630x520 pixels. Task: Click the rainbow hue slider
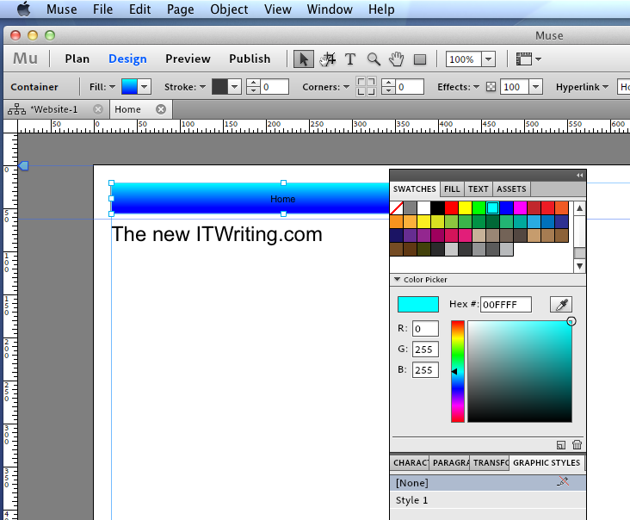[x=458, y=371]
